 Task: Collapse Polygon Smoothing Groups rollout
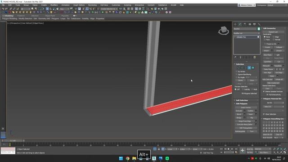click(274, 119)
